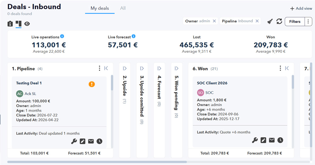Click Updated At: 2026-04-22

(x=37, y=120)
